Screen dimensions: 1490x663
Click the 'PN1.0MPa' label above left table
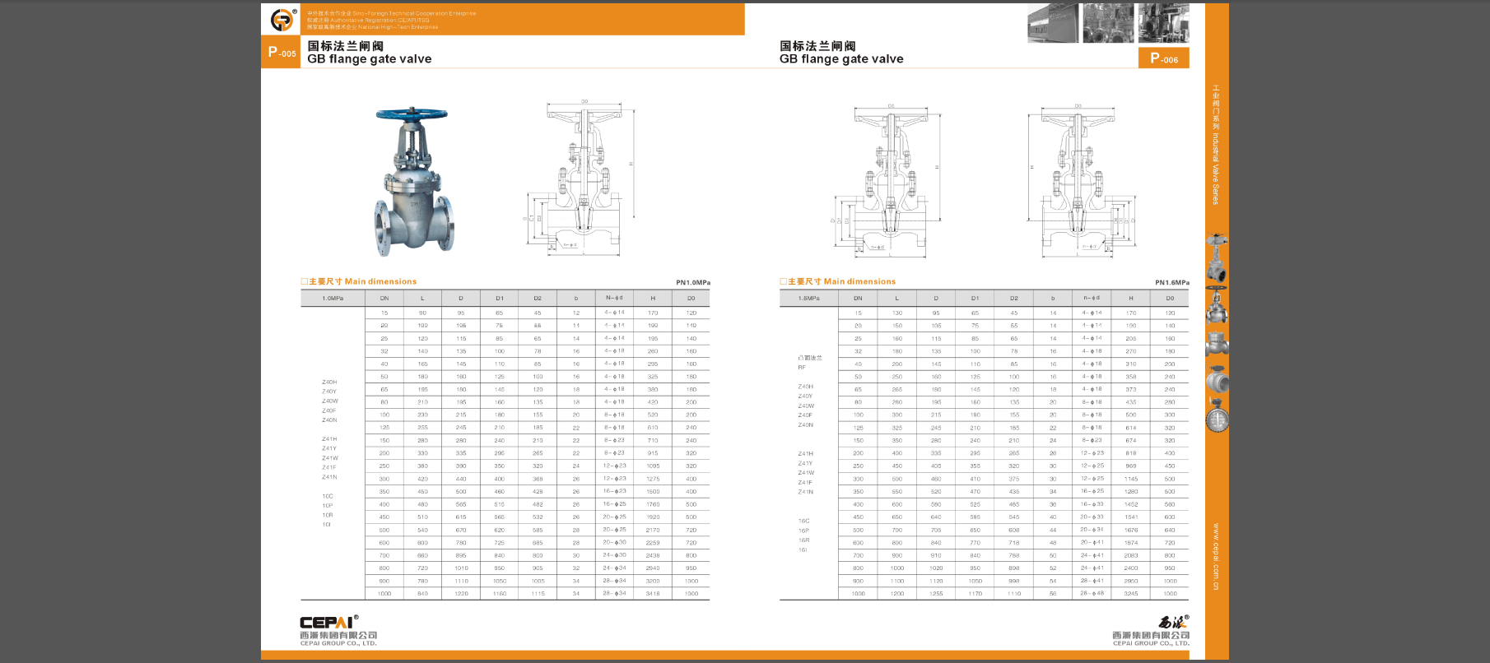[x=693, y=282]
